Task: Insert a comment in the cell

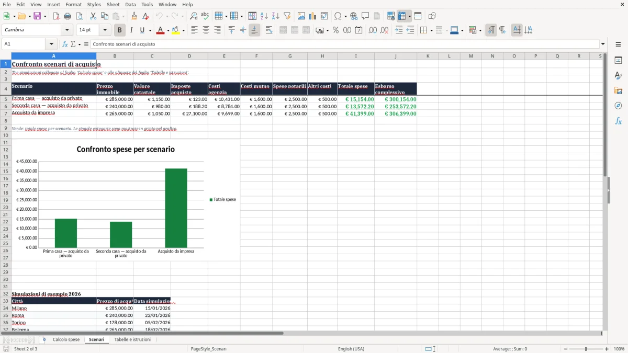Action: [365, 16]
